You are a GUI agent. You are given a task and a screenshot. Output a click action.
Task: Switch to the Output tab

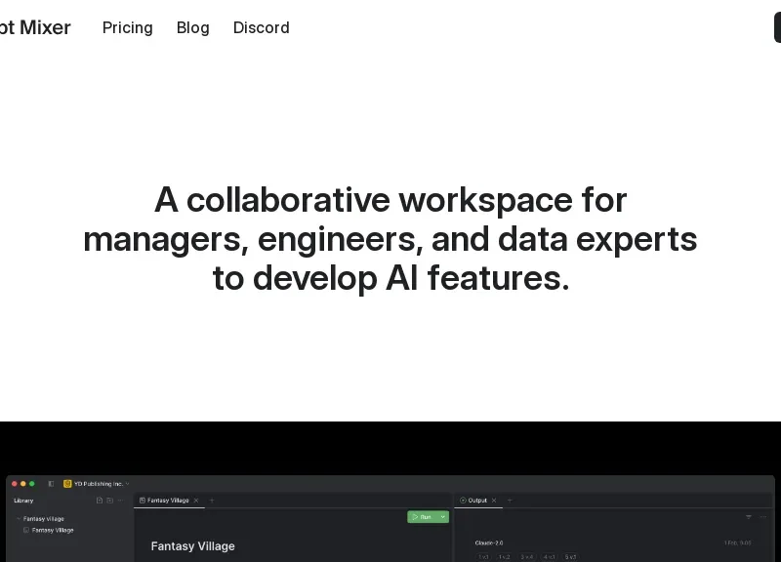pos(476,501)
